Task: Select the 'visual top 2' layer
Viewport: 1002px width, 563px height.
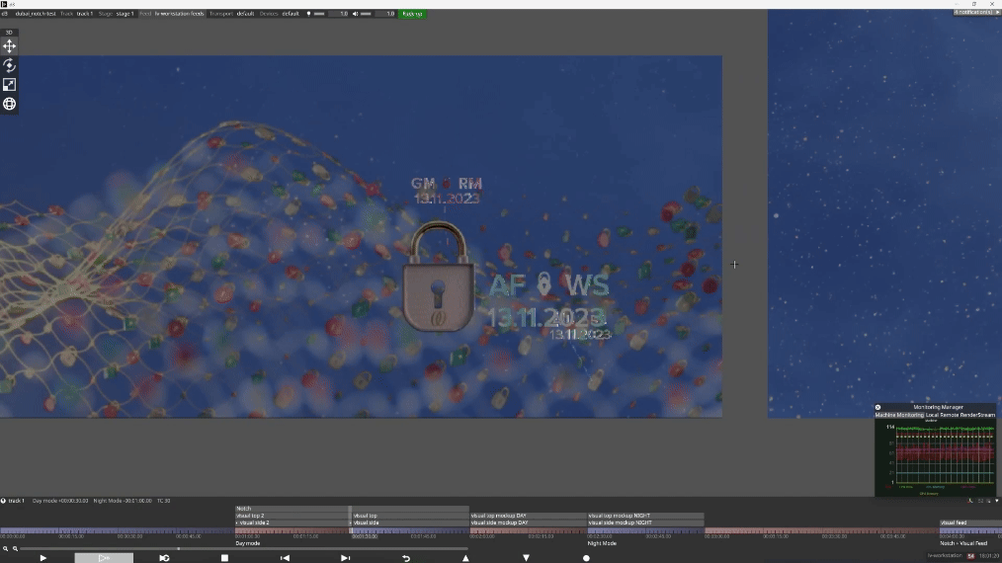Action: point(292,516)
